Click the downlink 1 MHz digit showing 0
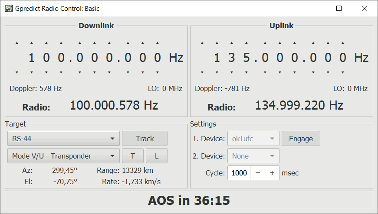Image resolution: width=378 pixels, height=214 pixels. click(x=61, y=58)
